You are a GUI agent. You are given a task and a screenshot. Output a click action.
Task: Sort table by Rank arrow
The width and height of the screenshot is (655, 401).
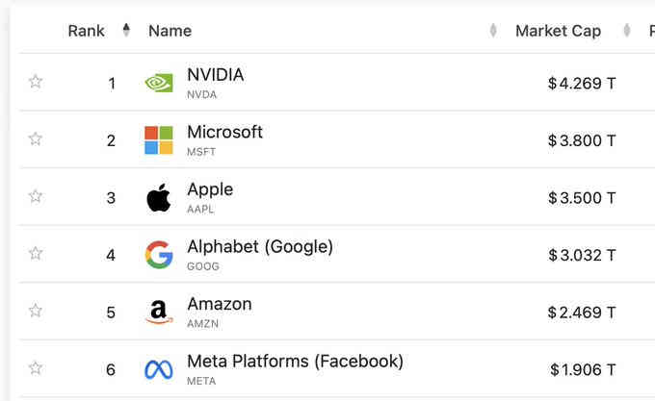pos(126,30)
